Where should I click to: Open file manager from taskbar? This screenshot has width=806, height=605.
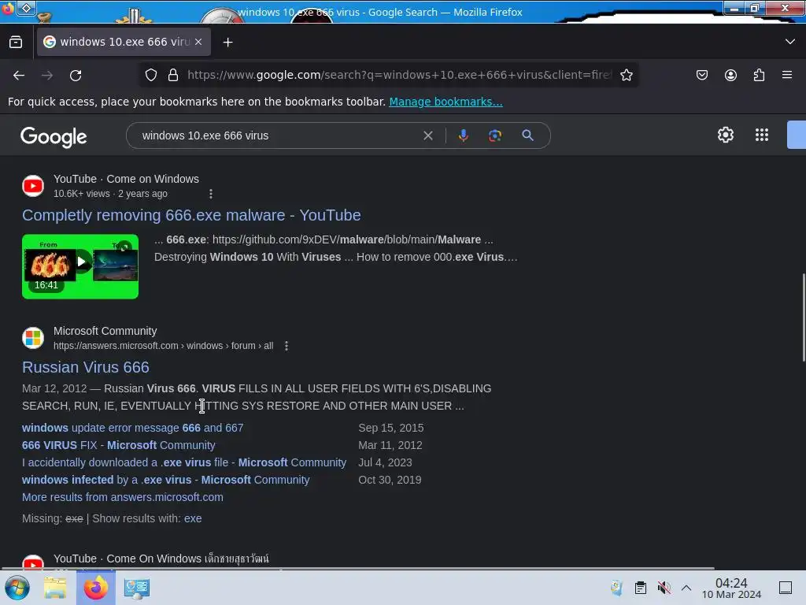coord(55,588)
